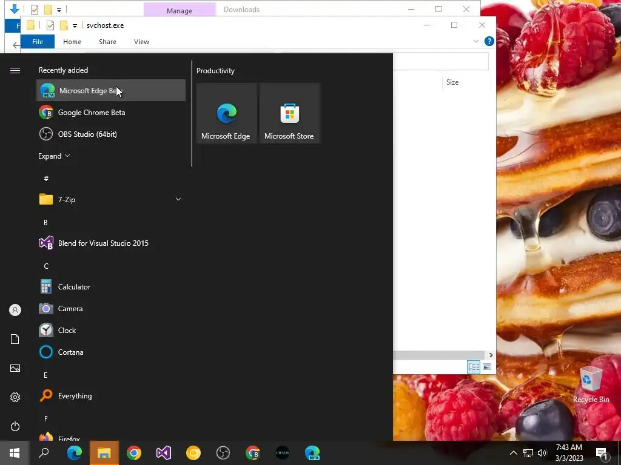Open the notification action center
The height and width of the screenshot is (465, 621).
point(602,453)
